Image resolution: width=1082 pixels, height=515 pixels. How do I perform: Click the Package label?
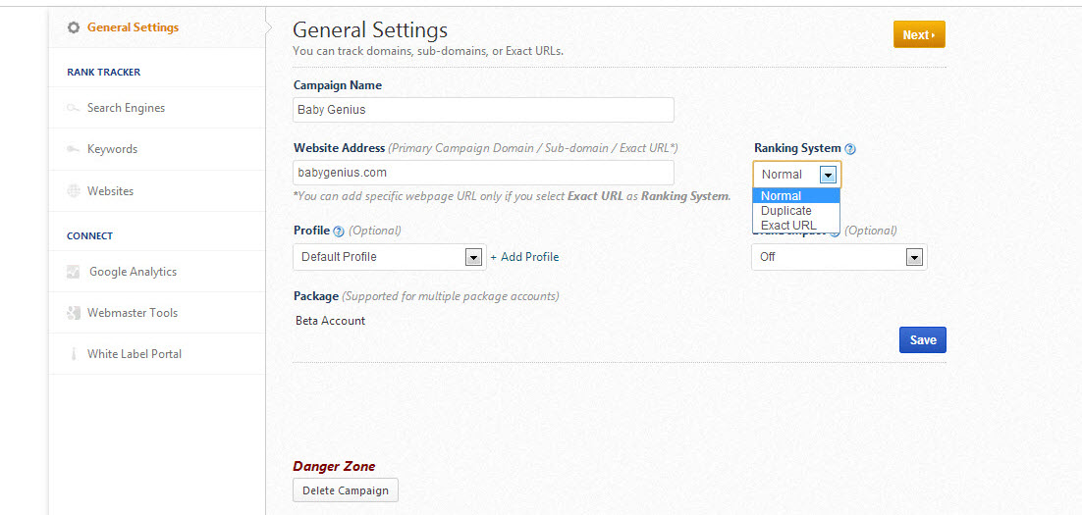pyautogui.click(x=316, y=296)
